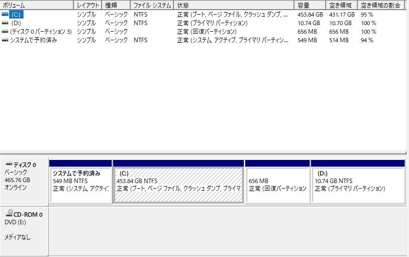Click the 549 MB capacity cell in list
This screenshot has width=409, height=257.
pos(307,40)
